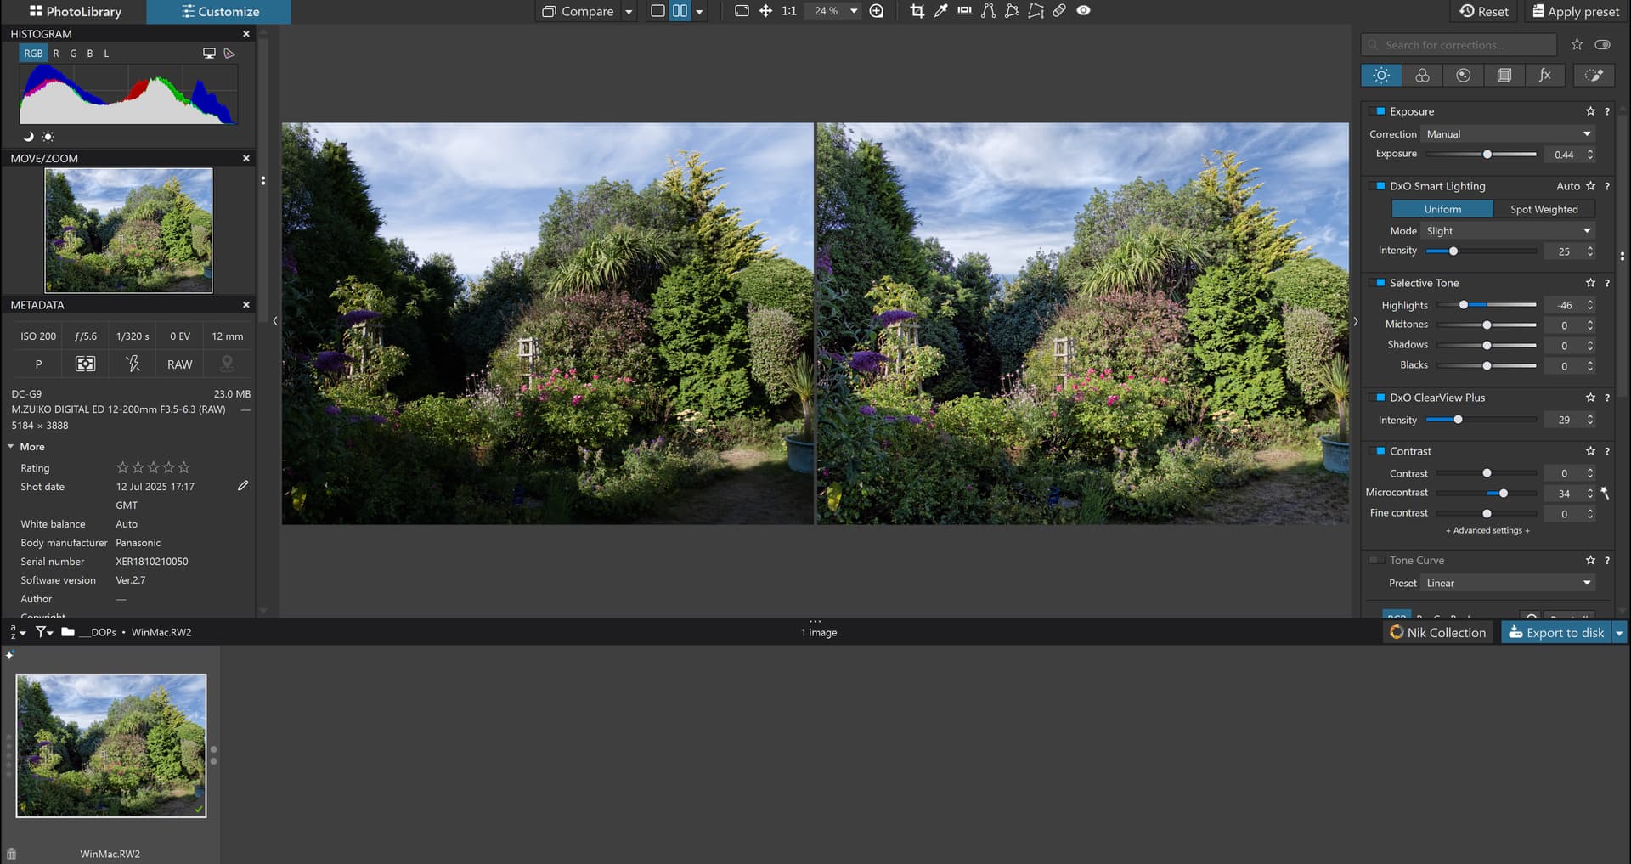Enable the Tone Curve correction
The image size is (1631, 864).
click(x=1377, y=561)
